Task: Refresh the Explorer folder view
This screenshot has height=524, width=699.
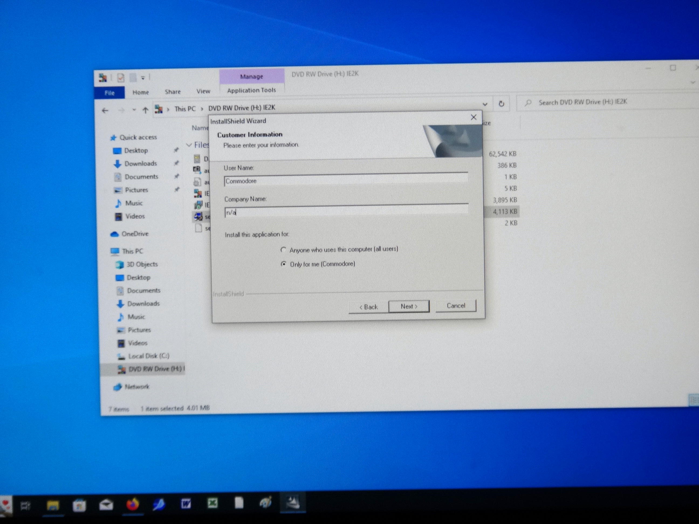Action: 501,104
